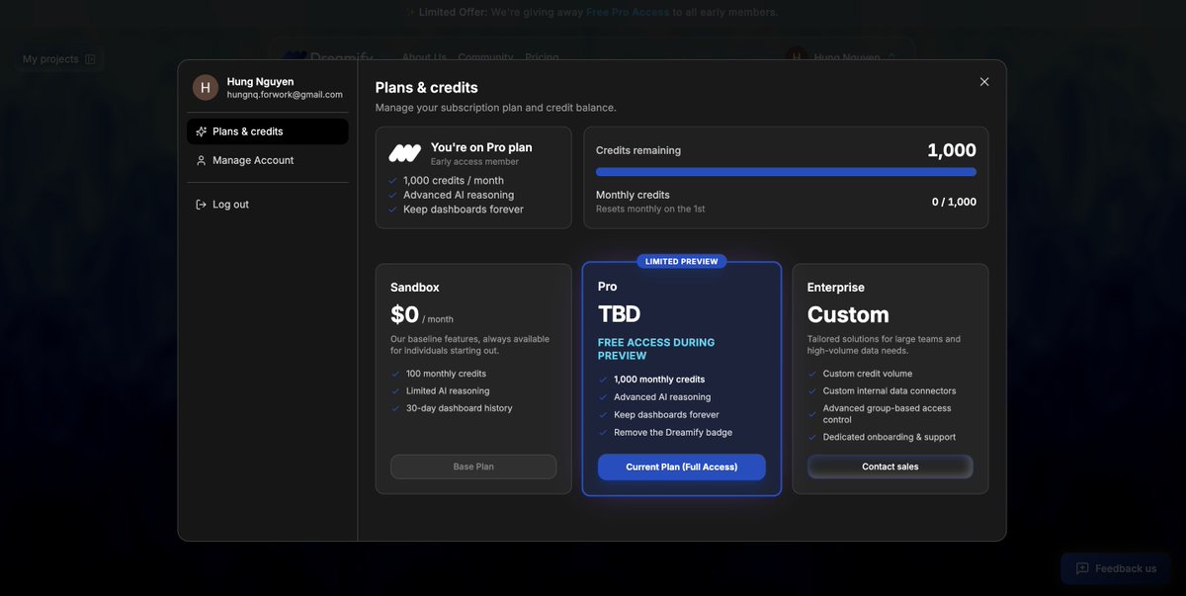Click checkmark beside Custom credit volume
This screenshot has width=1186, height=596.
click(812, 374)
